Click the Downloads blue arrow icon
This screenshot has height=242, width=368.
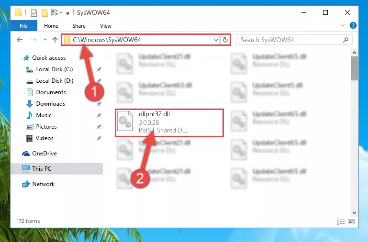[29, 104]
